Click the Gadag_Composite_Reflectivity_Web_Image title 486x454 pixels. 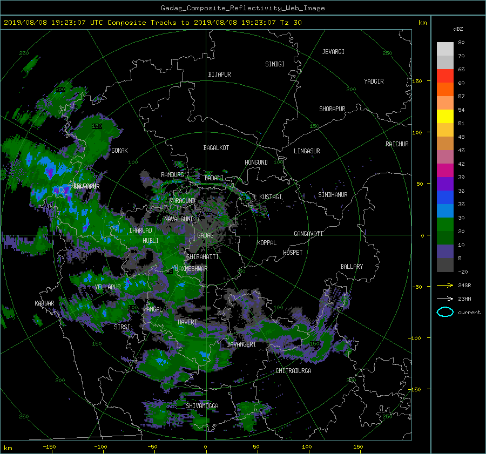242,8
